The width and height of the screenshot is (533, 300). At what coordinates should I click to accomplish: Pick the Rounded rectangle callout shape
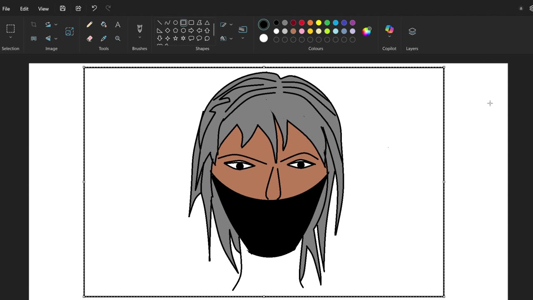click(x=191, y=38)
